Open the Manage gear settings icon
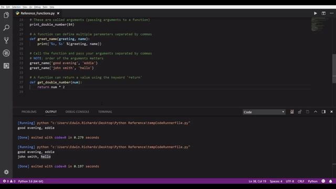Image resolution: width=336 pixels, height=189 pixels. (6, 172)
